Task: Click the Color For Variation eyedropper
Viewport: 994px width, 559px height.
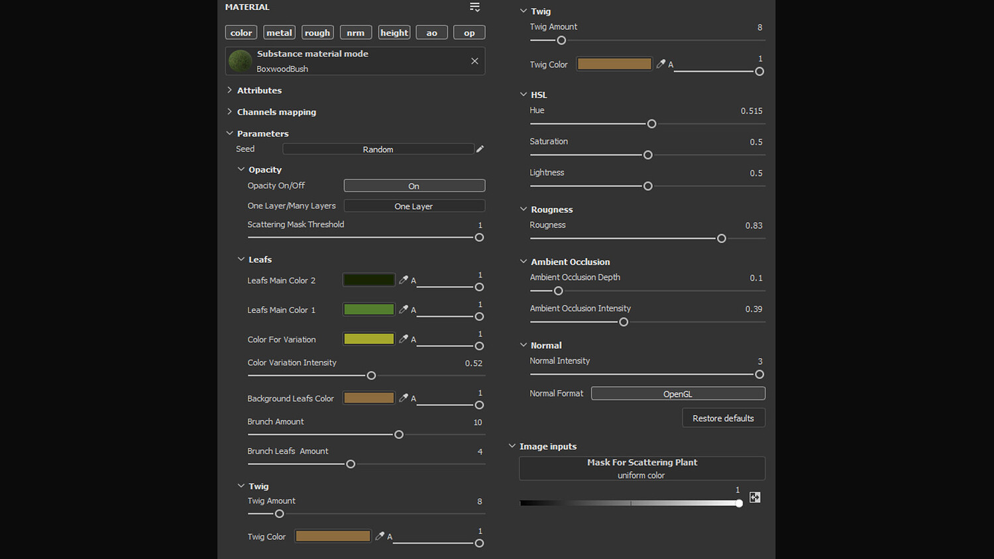Action: point(403,339)
